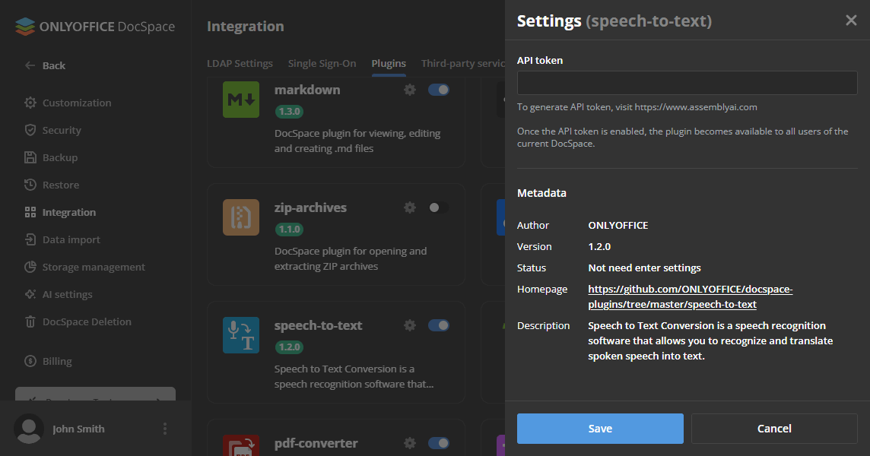Screen dimensions: 870x456
Task: Open AI settings in the sidebar
Action: coord(67,294)
